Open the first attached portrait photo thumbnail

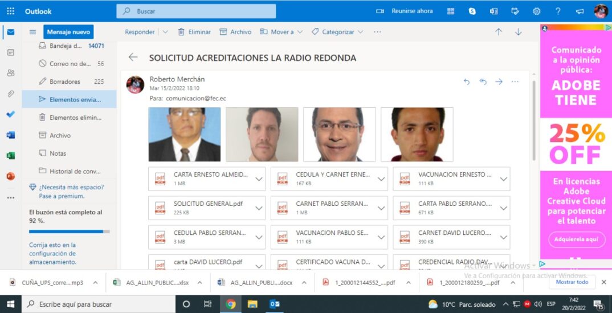[x=185, y=135]
